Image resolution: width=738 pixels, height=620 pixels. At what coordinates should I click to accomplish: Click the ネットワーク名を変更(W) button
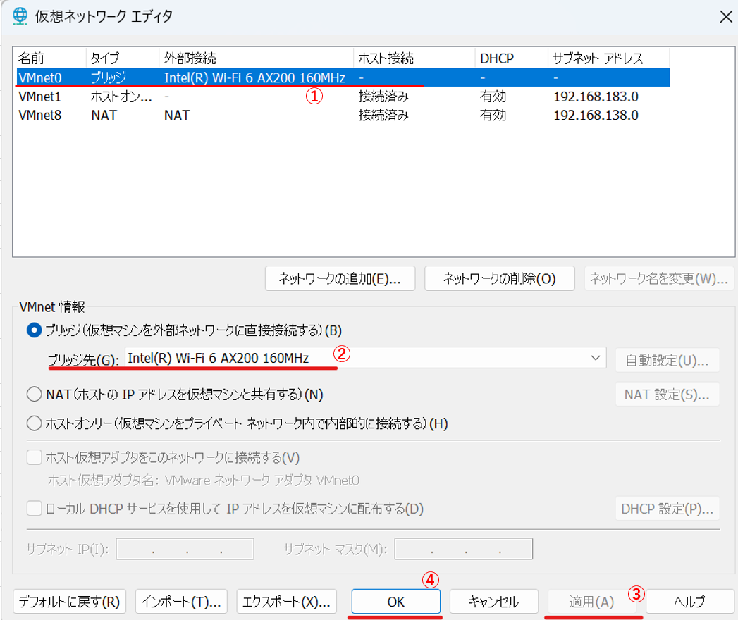[659, 278]
